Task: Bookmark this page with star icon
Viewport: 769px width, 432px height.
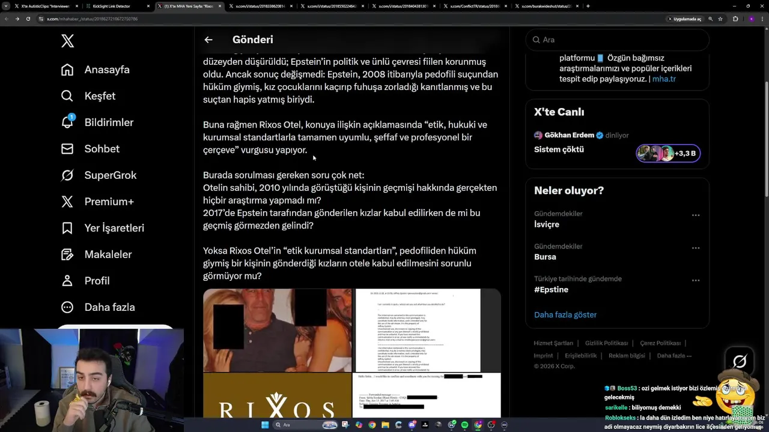Action: coord(720,19)
